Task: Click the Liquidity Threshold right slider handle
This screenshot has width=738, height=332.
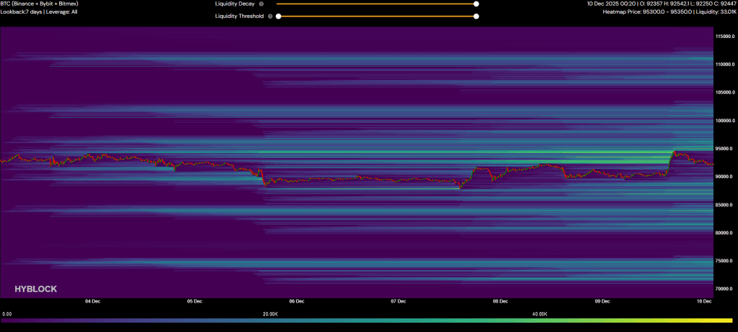Action: 476,16
